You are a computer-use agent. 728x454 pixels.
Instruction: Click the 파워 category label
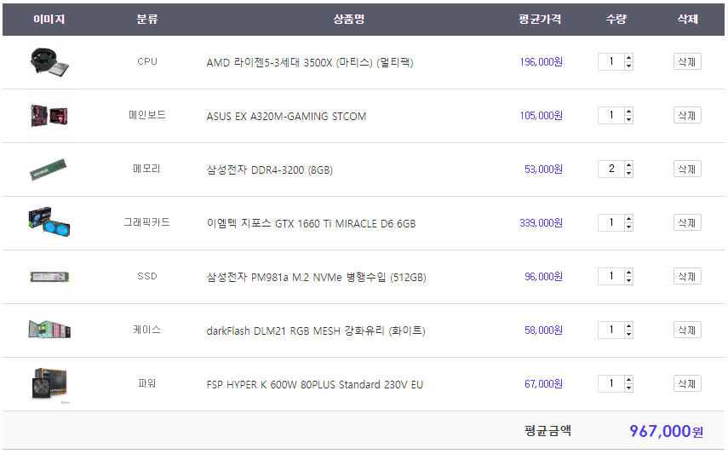click(146, 383)
